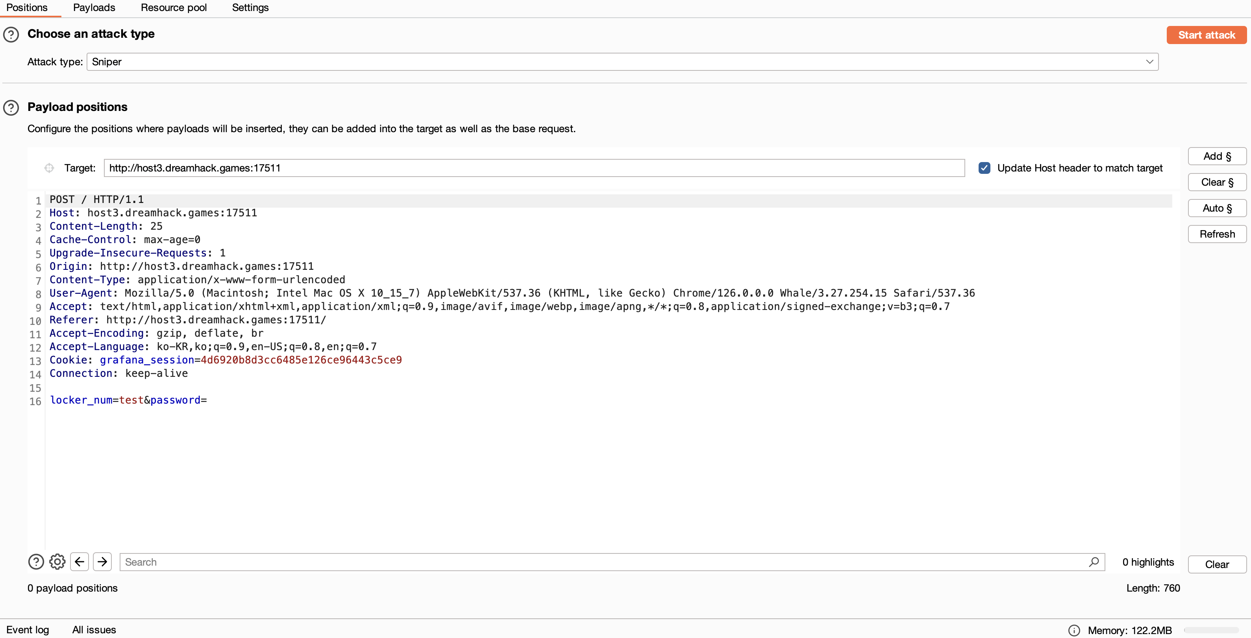Click the Content-Length: 25 line

[x=106, y=226]
